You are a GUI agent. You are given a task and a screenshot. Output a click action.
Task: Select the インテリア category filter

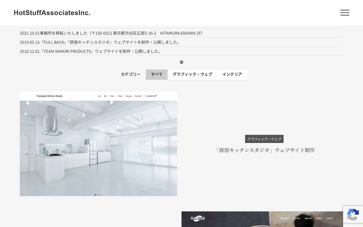point(232,74)
